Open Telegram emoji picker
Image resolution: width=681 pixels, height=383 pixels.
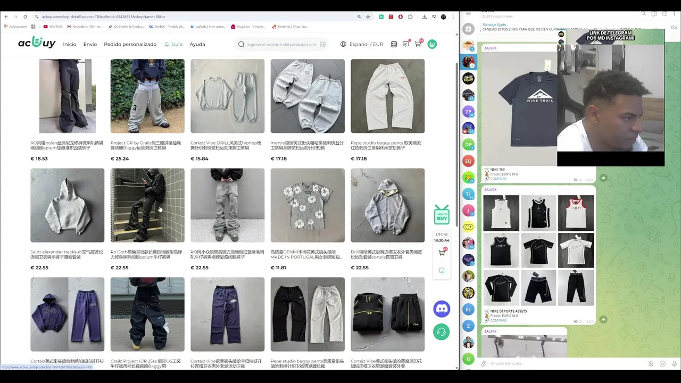(x=662, y=364)
